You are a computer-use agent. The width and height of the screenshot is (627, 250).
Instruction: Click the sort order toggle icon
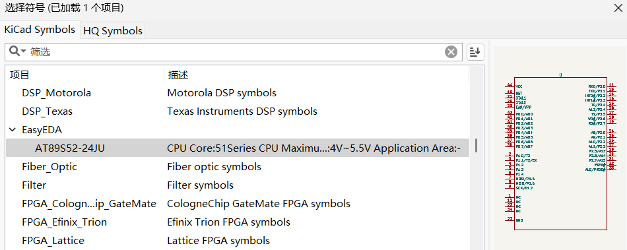(x=475, y=52)
